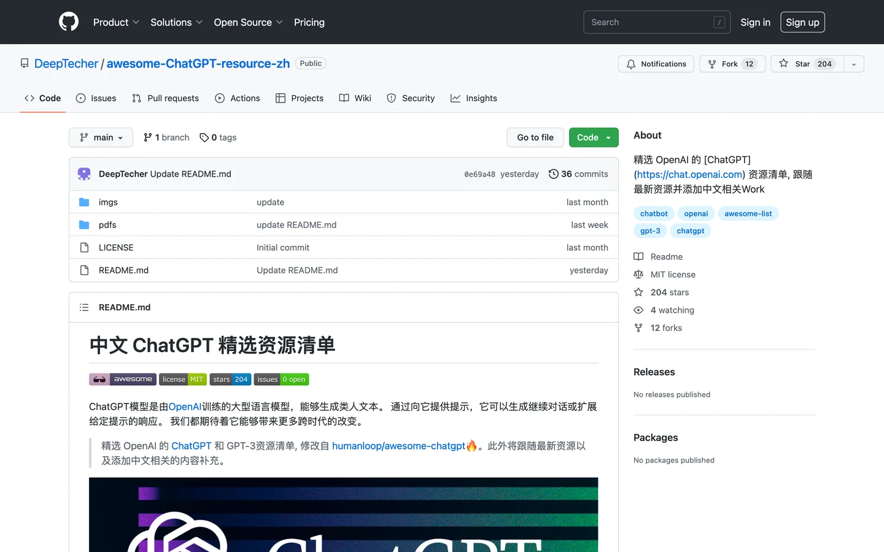This screenshot has height=552, width=884.
Task: Open the pdfs folder
Action: coord(107,225)
